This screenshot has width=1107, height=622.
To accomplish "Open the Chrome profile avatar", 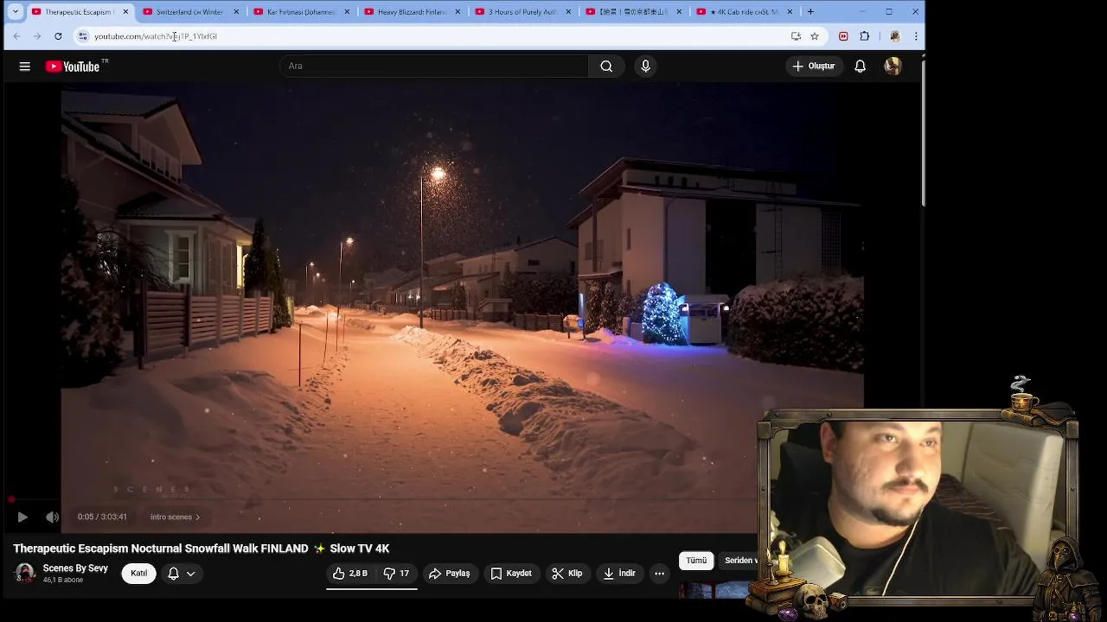I will coord(894,36).
